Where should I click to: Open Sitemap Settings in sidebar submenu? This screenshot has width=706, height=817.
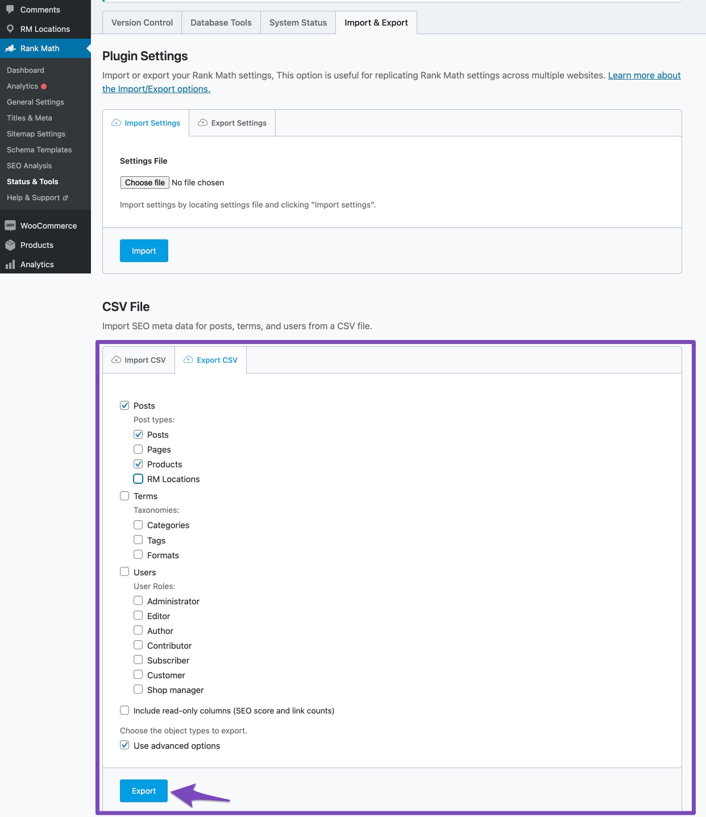pos(36,134)
